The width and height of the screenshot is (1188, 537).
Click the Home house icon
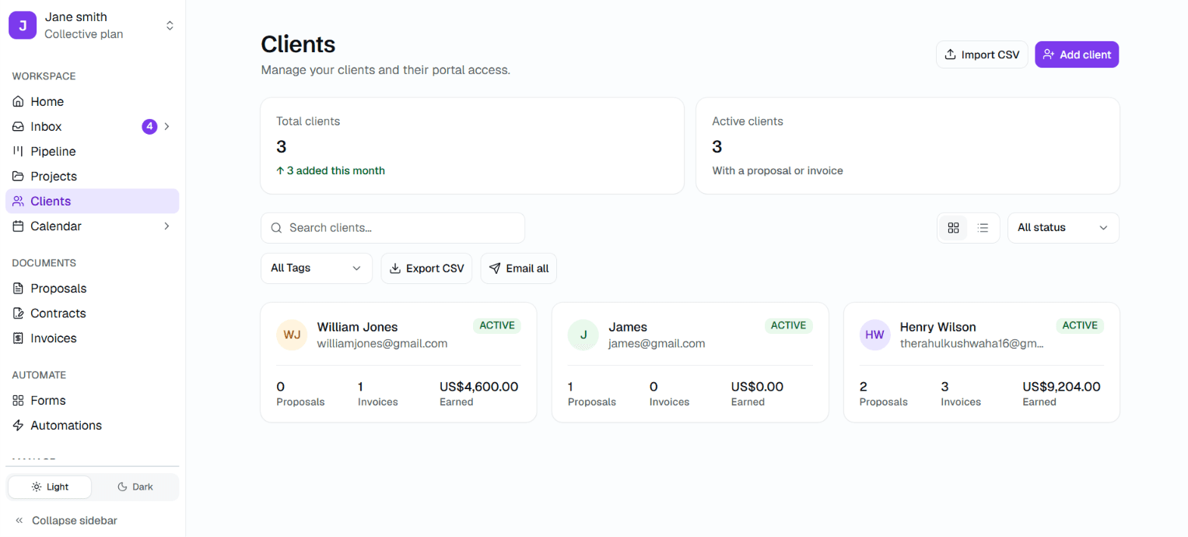(x=18, y=101)
